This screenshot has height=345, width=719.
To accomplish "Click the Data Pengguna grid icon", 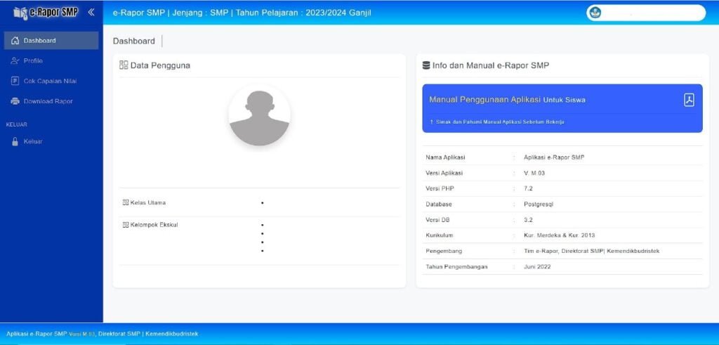I will 124,65.
